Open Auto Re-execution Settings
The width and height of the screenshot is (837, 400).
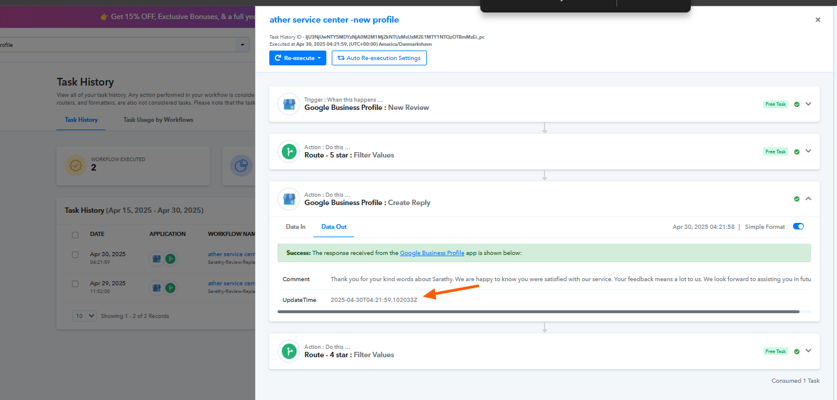379,58
